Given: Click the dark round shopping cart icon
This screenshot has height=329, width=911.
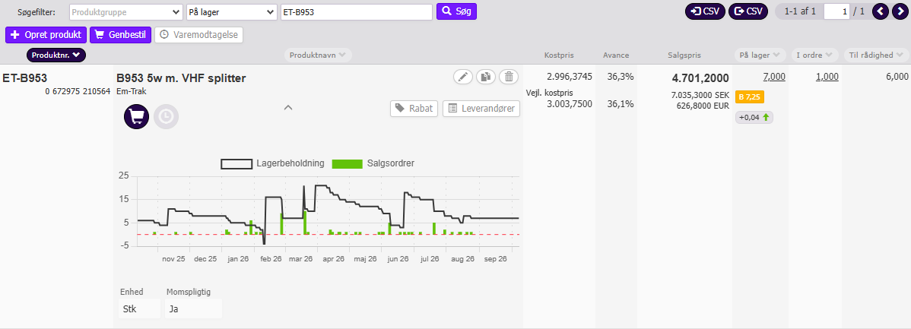Looking at the screenshot, I should pos(137,116).
